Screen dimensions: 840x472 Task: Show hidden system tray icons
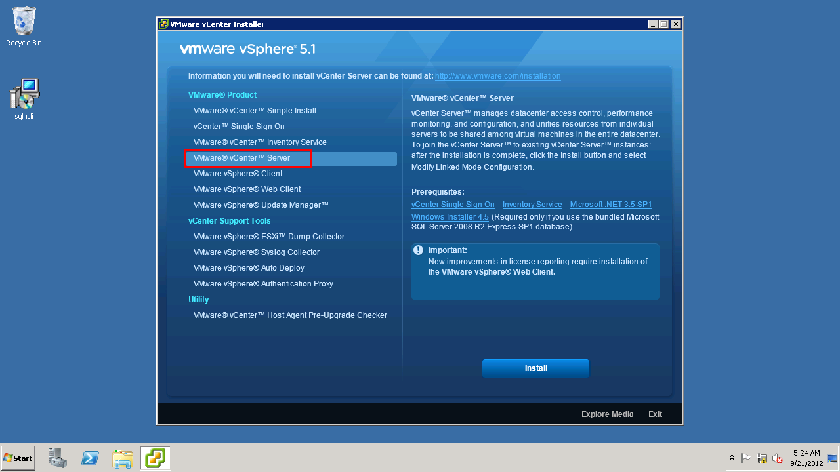tap(732, 458)
